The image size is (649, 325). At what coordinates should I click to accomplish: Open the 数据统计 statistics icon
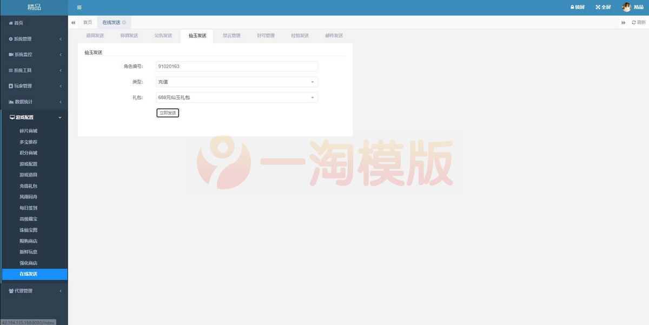point(12,101)
